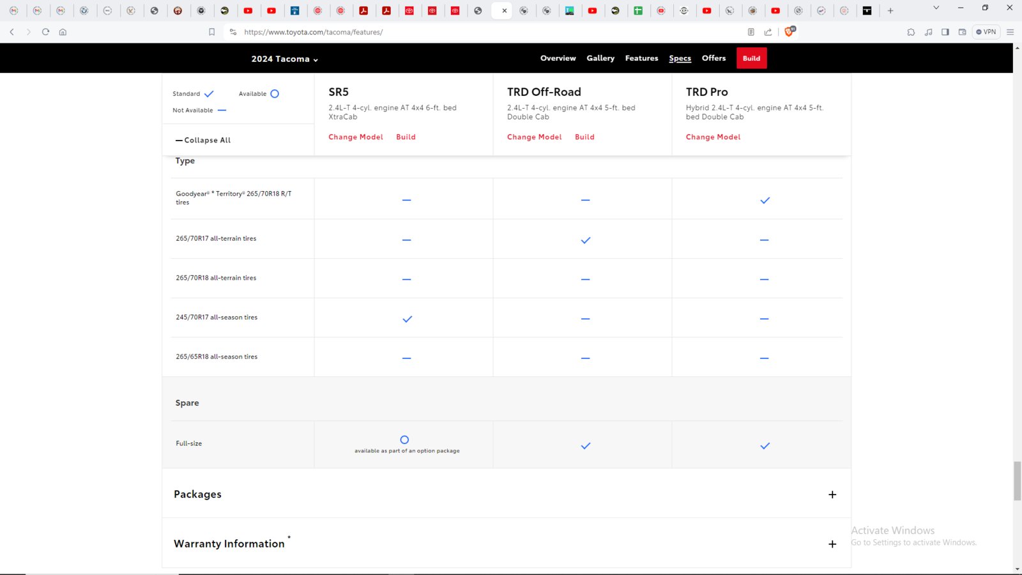Switch to the first Gmail tab
The width and height of the screenshot is (1022, 575).
(14, 10)
